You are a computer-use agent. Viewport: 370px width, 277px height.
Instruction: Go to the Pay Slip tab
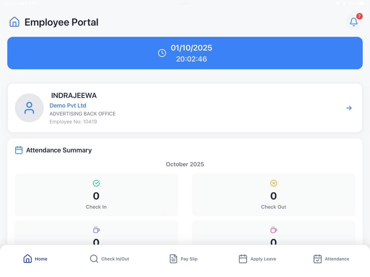tap(184, 259)
